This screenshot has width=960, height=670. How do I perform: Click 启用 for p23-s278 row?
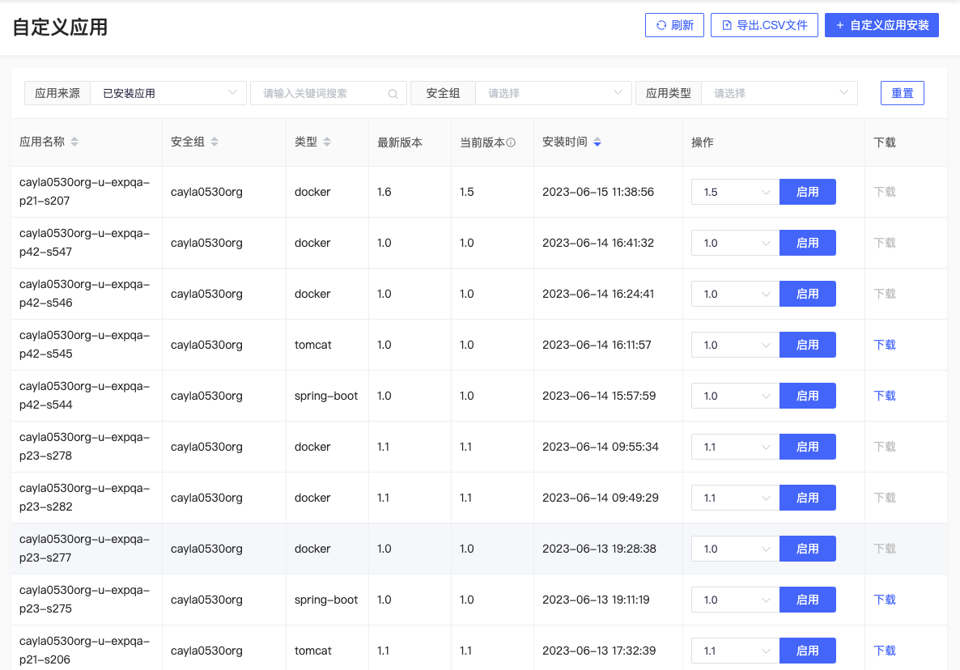(808, 447)
